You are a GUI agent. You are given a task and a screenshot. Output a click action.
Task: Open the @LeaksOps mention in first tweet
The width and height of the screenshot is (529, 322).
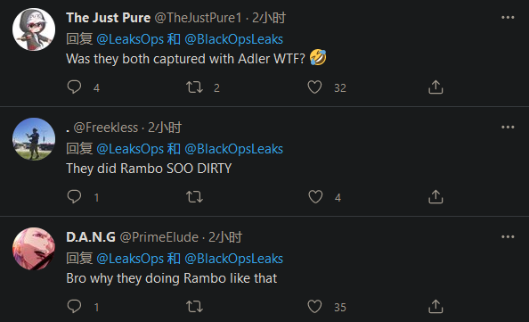coord(130,39)
